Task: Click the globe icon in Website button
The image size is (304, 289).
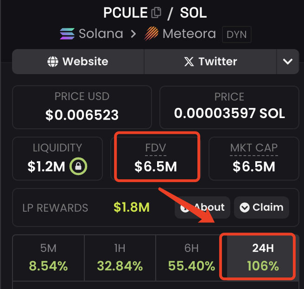Action: pos(53,62)
